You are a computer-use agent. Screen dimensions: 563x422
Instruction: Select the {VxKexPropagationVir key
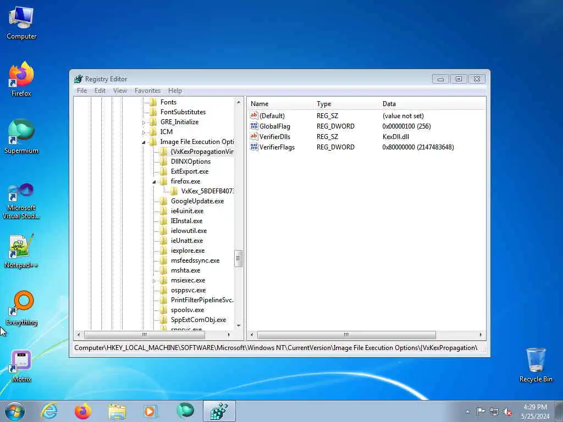[202, 152]
